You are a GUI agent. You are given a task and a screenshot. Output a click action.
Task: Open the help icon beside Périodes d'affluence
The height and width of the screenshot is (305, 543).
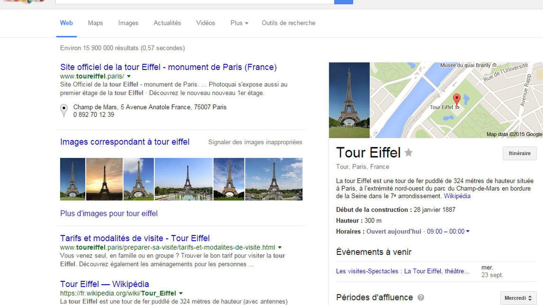(421, 298)
